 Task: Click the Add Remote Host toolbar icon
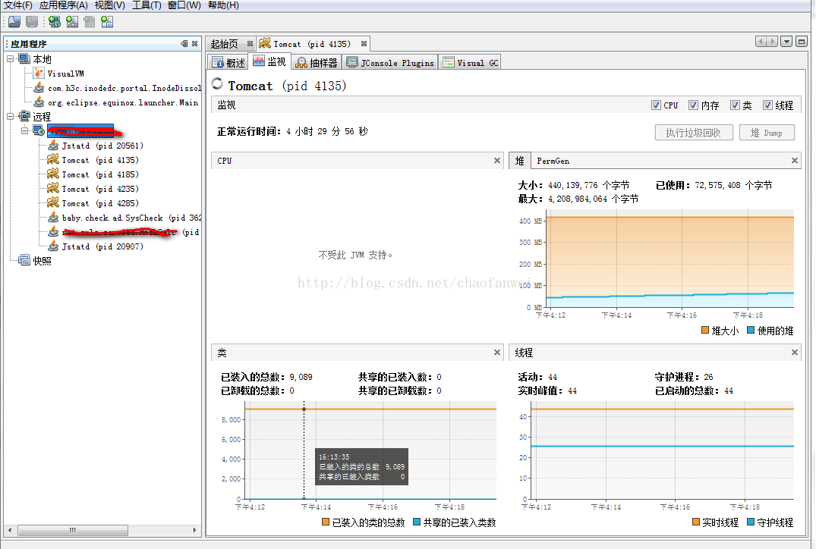coord(55,21)
